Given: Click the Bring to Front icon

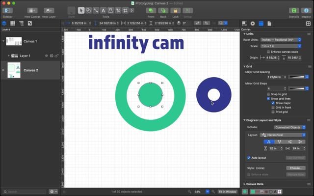Looking at the screenshot, I should (x=151, y=10).
